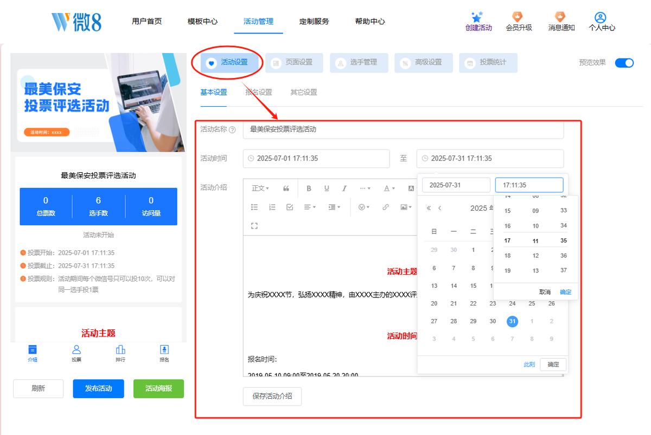Confirm the time picker with 确定
The height and width of the screenshot is (435, 651).
pyautogui.click(x=566, y=292)
